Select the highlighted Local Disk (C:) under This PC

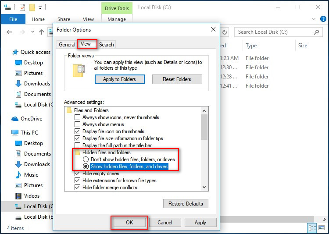pyautogui.click(x=27, y=206)
